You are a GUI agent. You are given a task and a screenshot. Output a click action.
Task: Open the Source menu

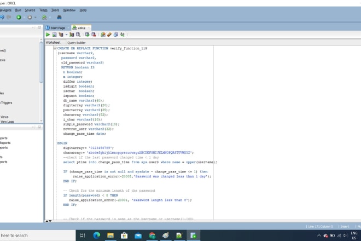[x=30, y=10]
